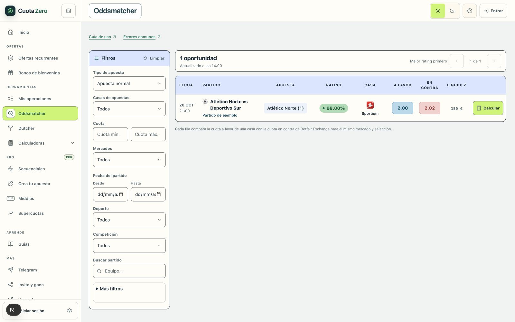This screenshot has width=515, height=322.
Task: Click Limpiar to reset filters
Action: point(154,58)
